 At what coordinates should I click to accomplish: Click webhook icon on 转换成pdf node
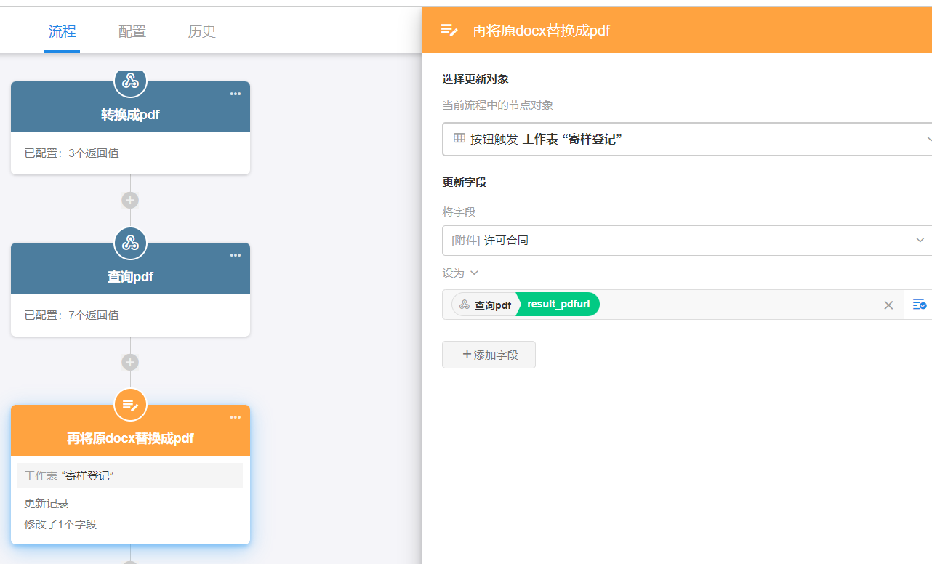[130, 81]
